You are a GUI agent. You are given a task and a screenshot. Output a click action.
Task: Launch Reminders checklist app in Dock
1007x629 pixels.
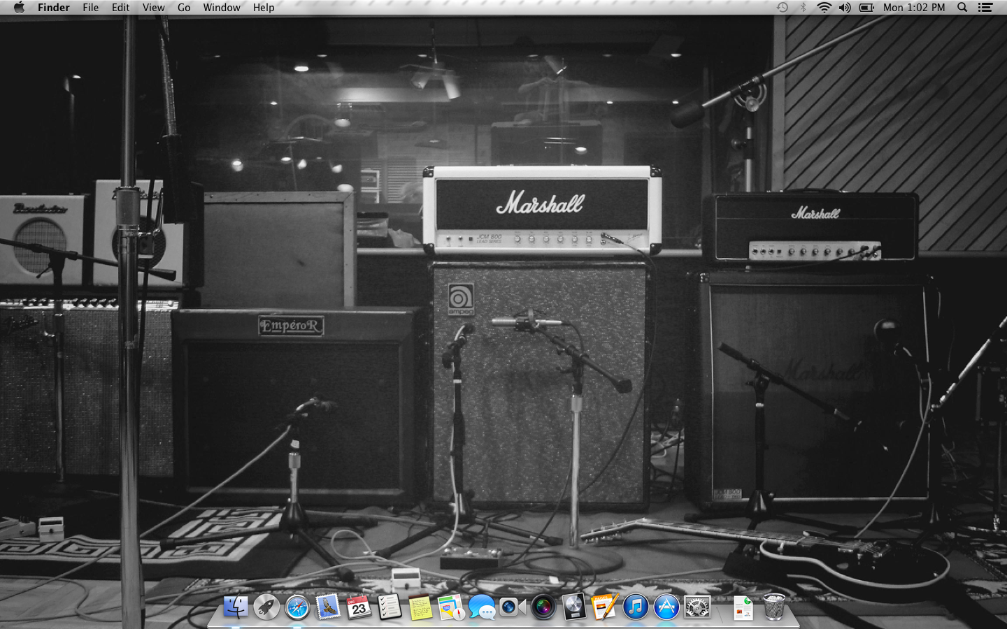(x=390, y=607)
